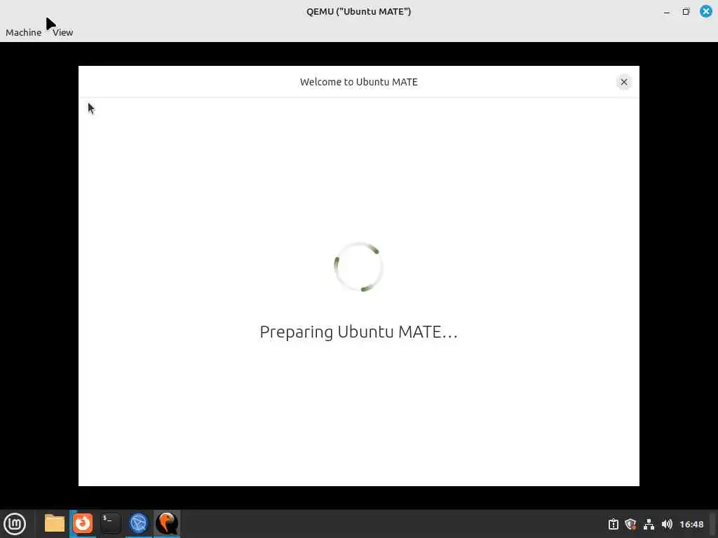Close the QEMU window
Image resolution: width=718 pixels, height=538 pixels.
pyautogui.click(x=706, y=11)
